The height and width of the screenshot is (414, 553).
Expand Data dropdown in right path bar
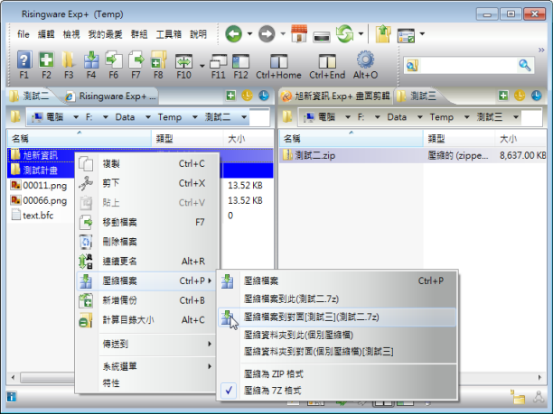[x=419, y=117]
